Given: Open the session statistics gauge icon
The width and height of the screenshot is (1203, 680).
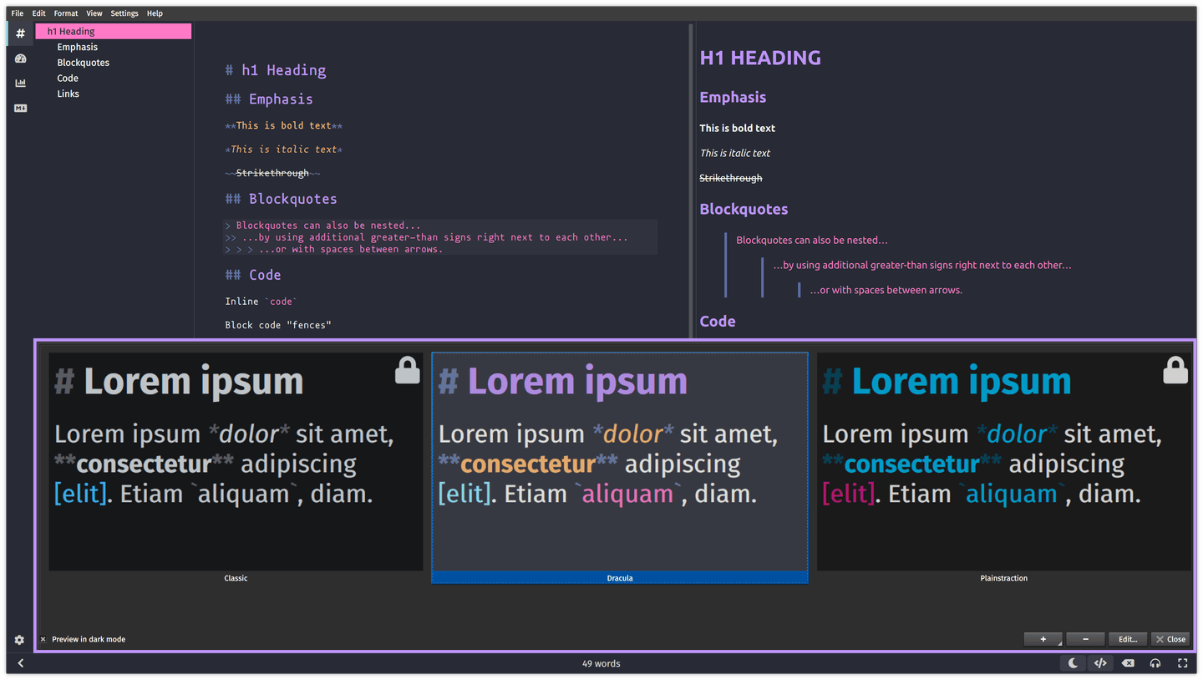Looking at the screenshot, I should 20,58.
